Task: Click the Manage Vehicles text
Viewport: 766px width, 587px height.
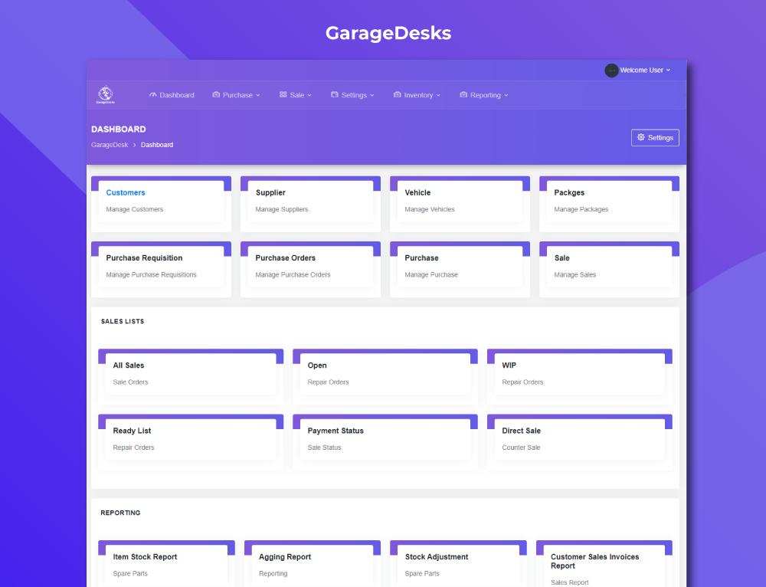Action: coord(430,209)
